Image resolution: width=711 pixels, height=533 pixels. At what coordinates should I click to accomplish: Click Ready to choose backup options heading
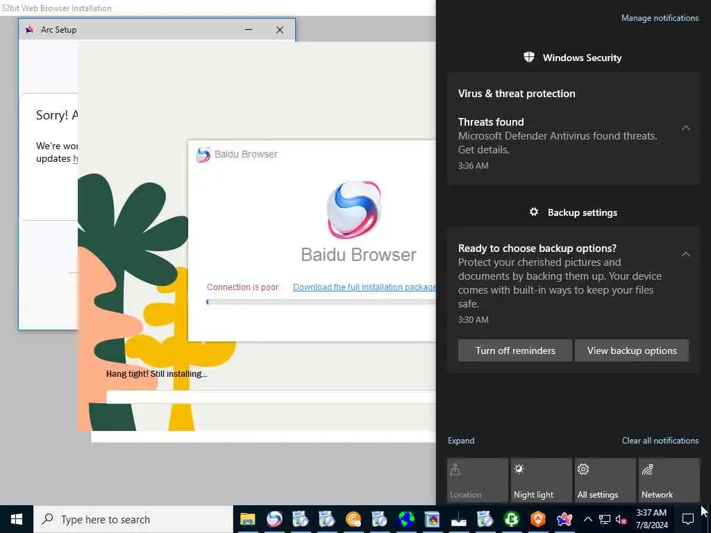point(537,248)
